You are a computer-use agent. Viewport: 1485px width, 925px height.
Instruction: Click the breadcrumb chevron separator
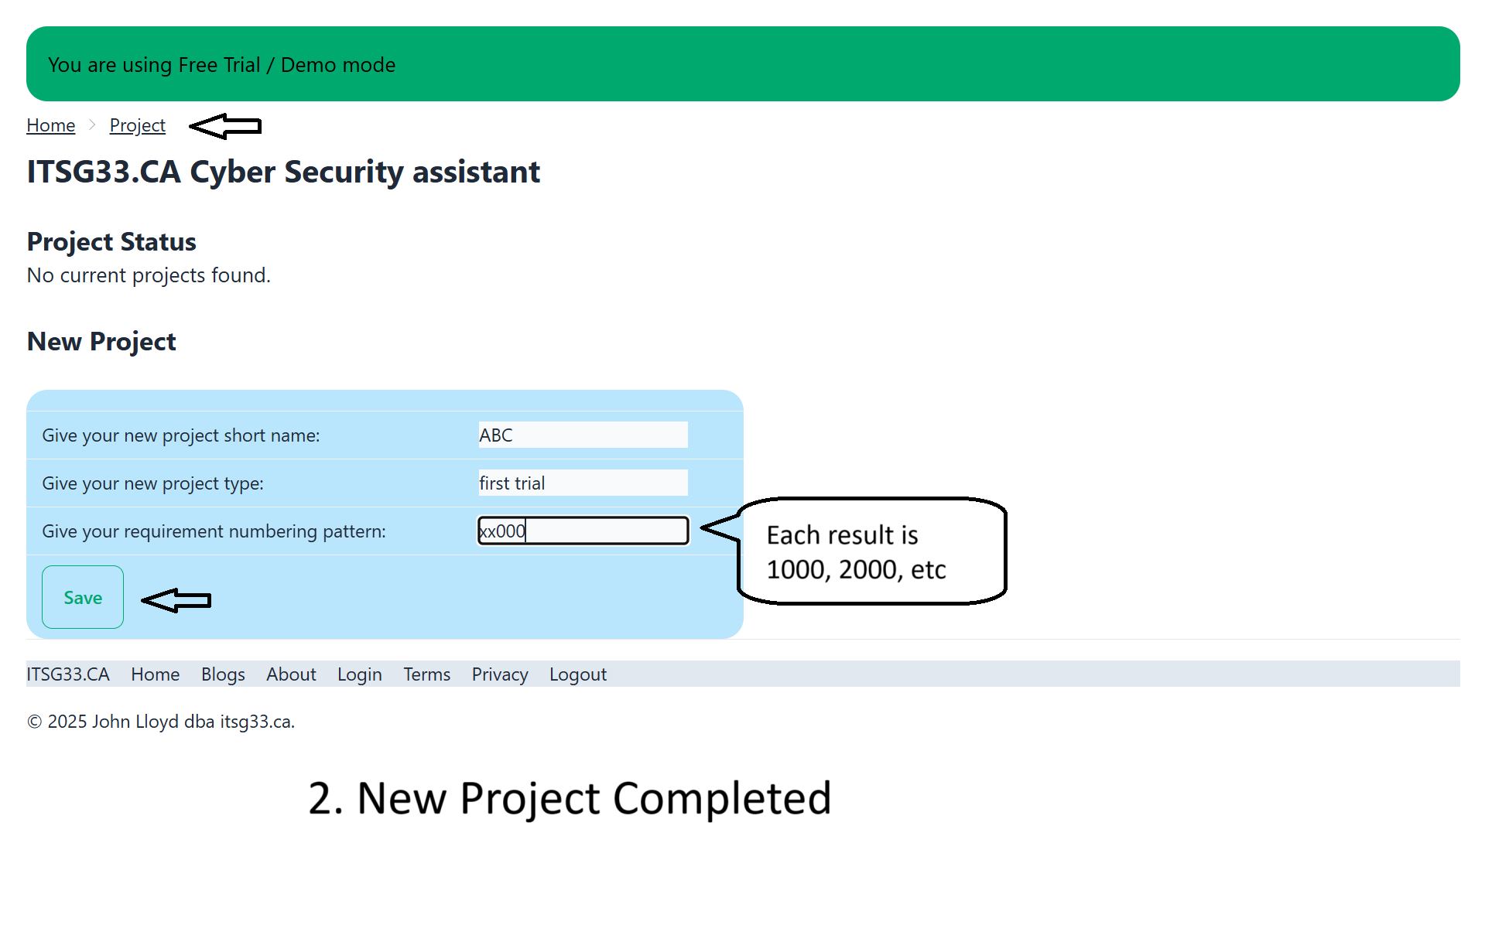(x=92, y=125)
